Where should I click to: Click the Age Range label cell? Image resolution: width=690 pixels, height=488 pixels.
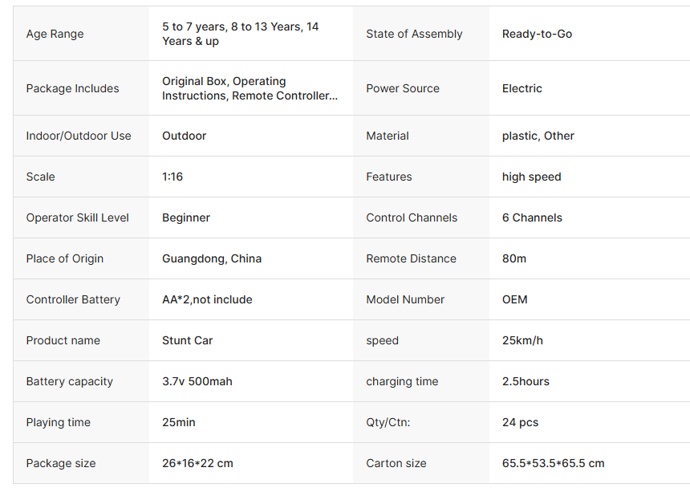click(x=81, y=34)
